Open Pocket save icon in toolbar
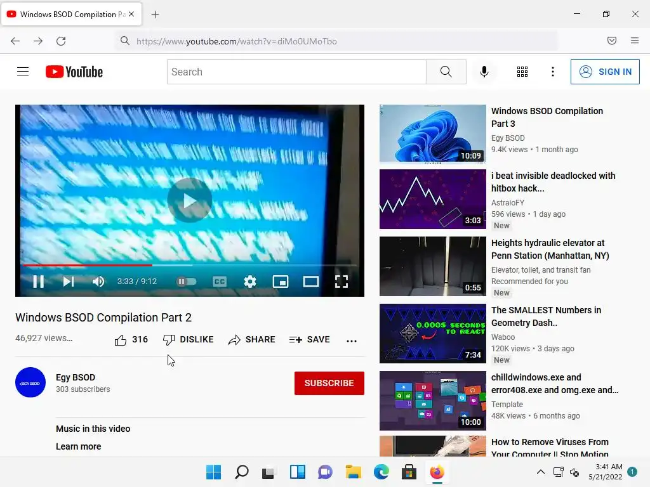 tap(612, 41)
